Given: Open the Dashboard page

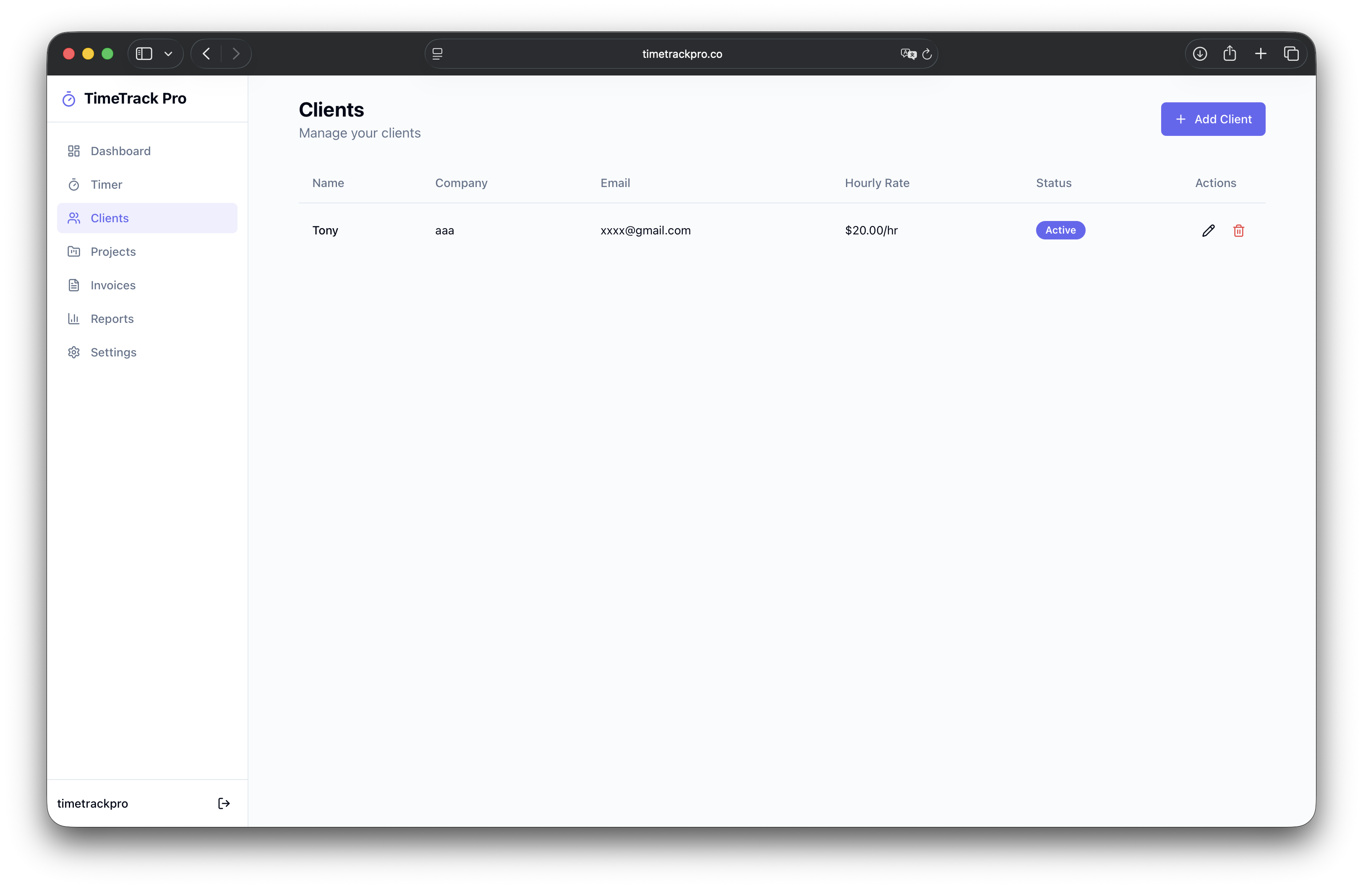Looking at the screenshot, I should tap(120, 151).
